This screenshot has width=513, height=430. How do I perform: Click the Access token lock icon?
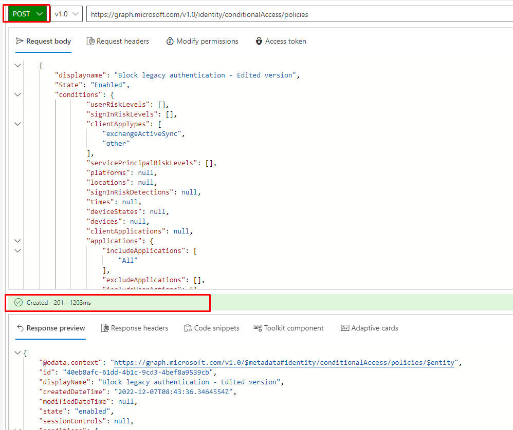pyautogui.click(x=259, y=41)
